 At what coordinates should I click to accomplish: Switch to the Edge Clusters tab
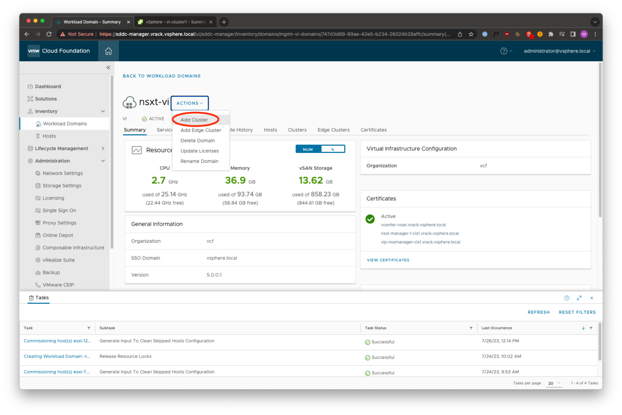[333, 130]
